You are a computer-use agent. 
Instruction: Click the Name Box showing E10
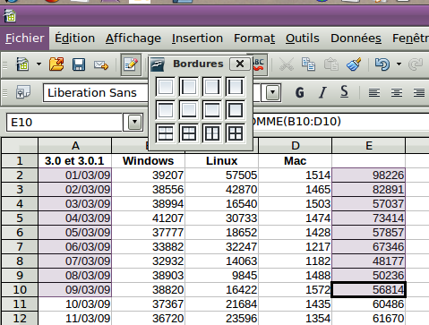click(x=64, y=122)
